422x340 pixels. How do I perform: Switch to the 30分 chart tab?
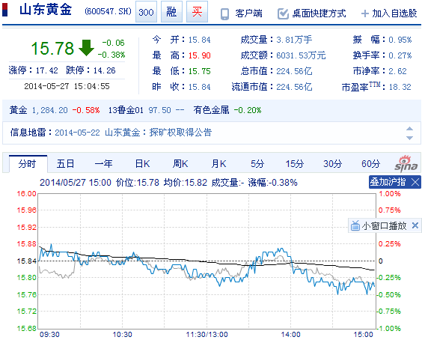coord(333,164)
